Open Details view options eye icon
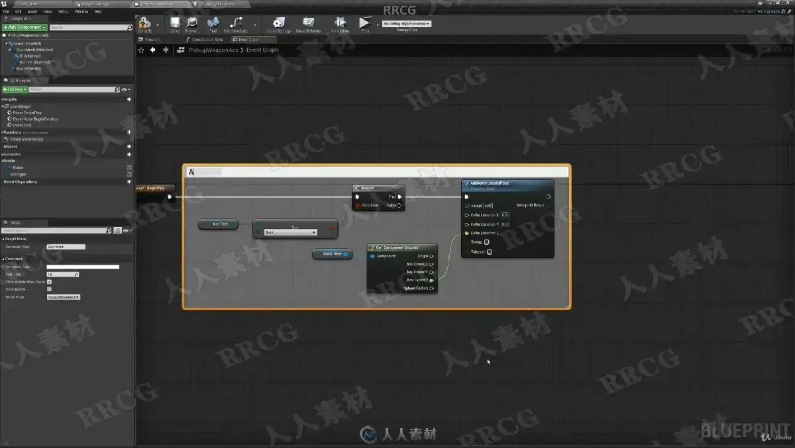This screenshot has height=448, width=795. click(125, 230)
